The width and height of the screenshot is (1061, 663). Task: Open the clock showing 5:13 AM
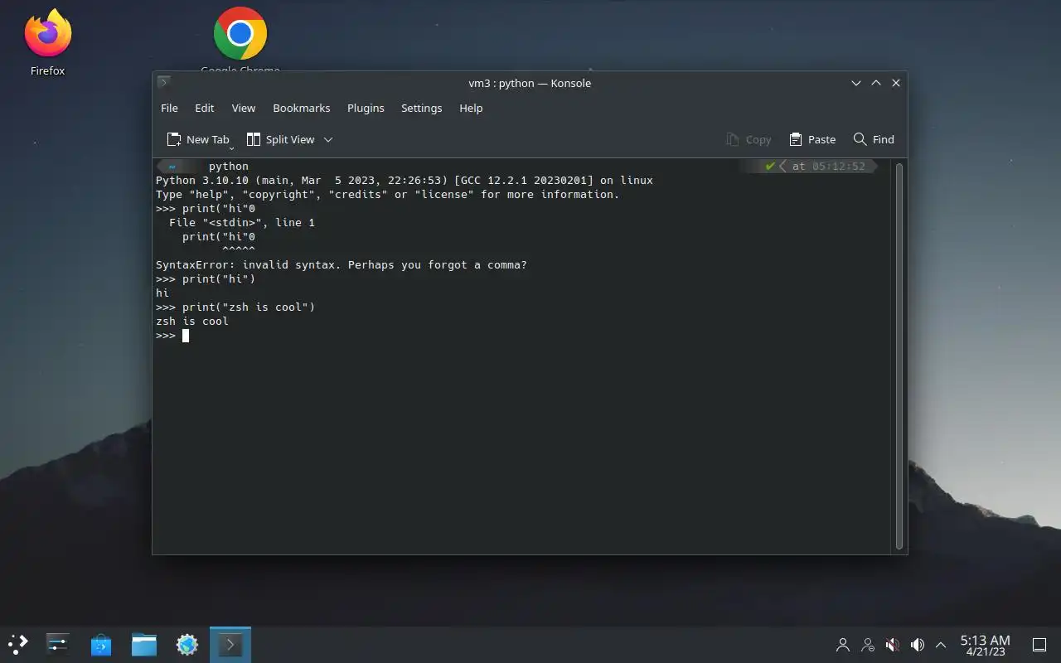pyautogui.click(x=985, y=645)
